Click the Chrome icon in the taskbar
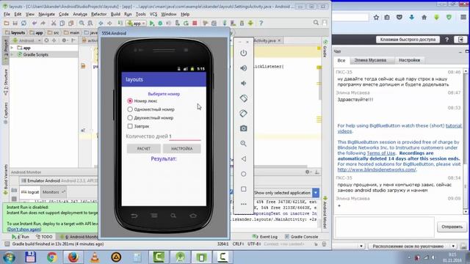 pos(52,257)
